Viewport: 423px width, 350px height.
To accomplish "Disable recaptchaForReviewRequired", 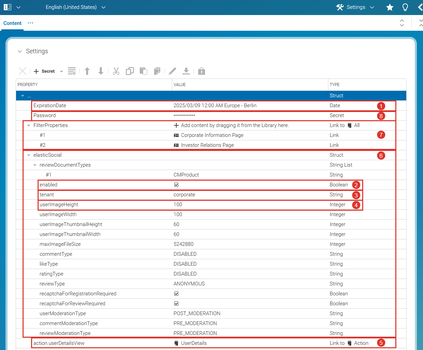I will point(176,303).
